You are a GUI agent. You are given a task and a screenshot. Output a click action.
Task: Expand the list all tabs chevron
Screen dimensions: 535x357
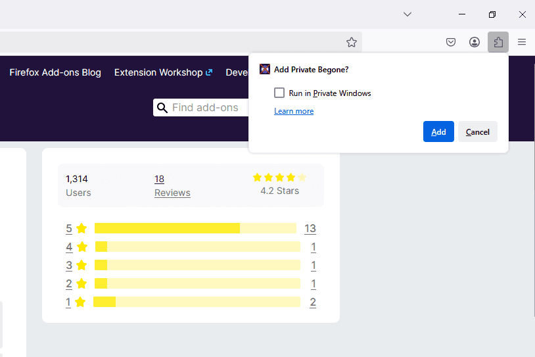coord(407,14)
